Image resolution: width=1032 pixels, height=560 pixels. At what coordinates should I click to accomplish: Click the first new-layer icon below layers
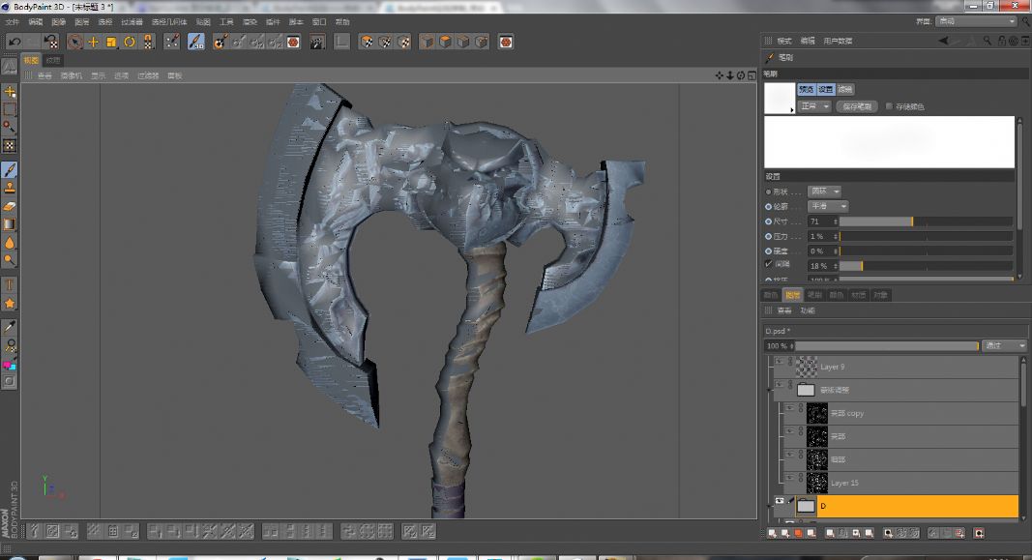click(772, 533)
